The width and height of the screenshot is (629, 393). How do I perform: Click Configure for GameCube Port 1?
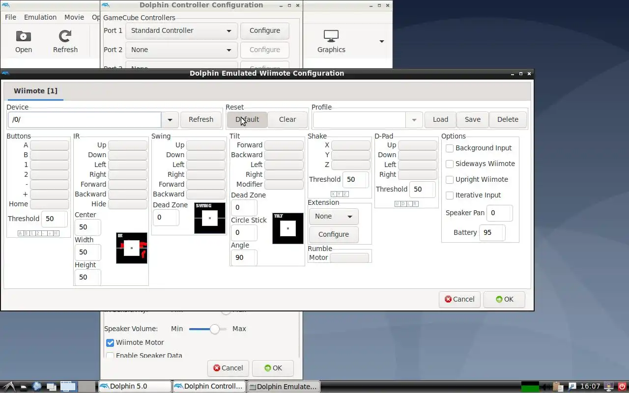(265, 30)
